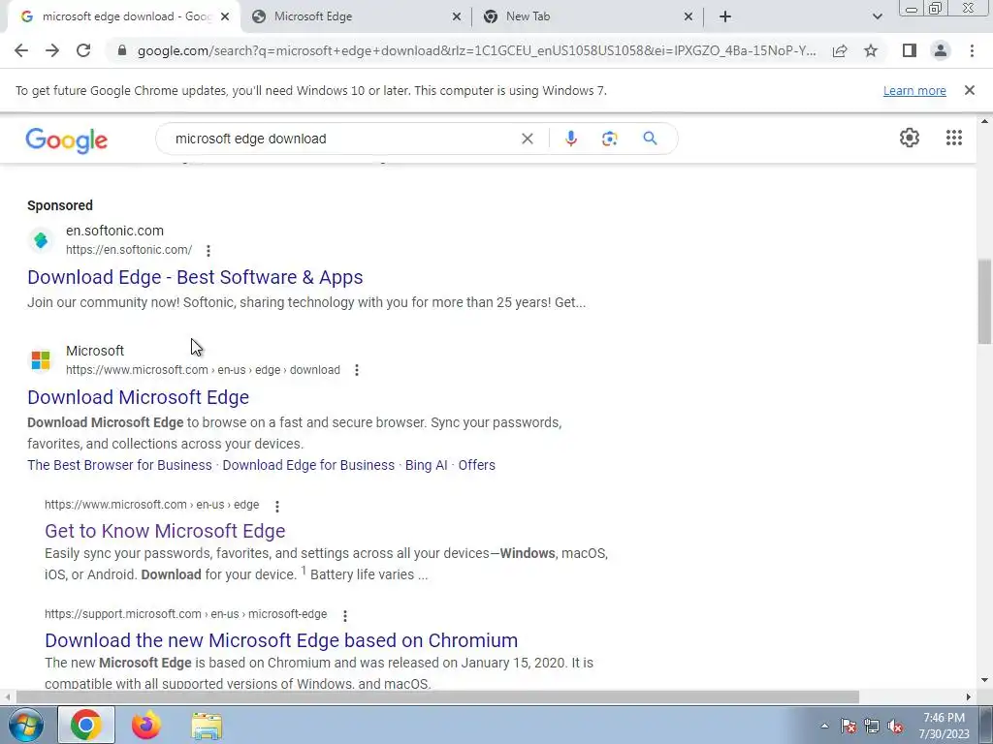Open Google quick settings gear

pos(910,138)
